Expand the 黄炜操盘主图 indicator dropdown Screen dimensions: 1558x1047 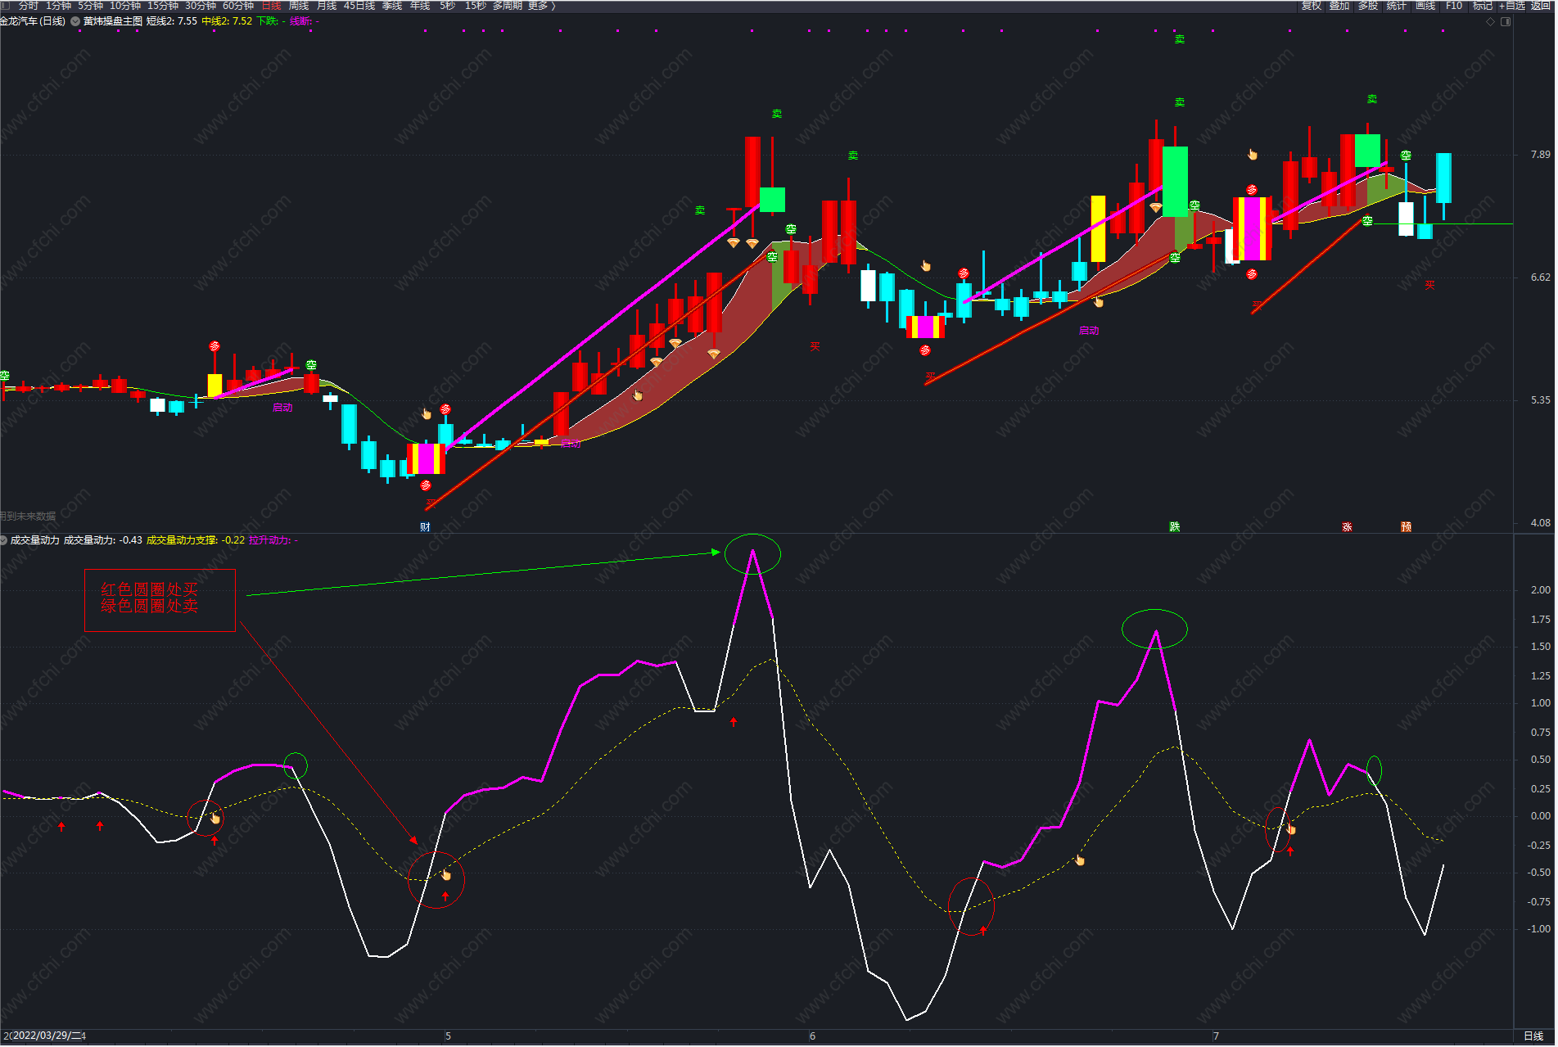point(76,21)
